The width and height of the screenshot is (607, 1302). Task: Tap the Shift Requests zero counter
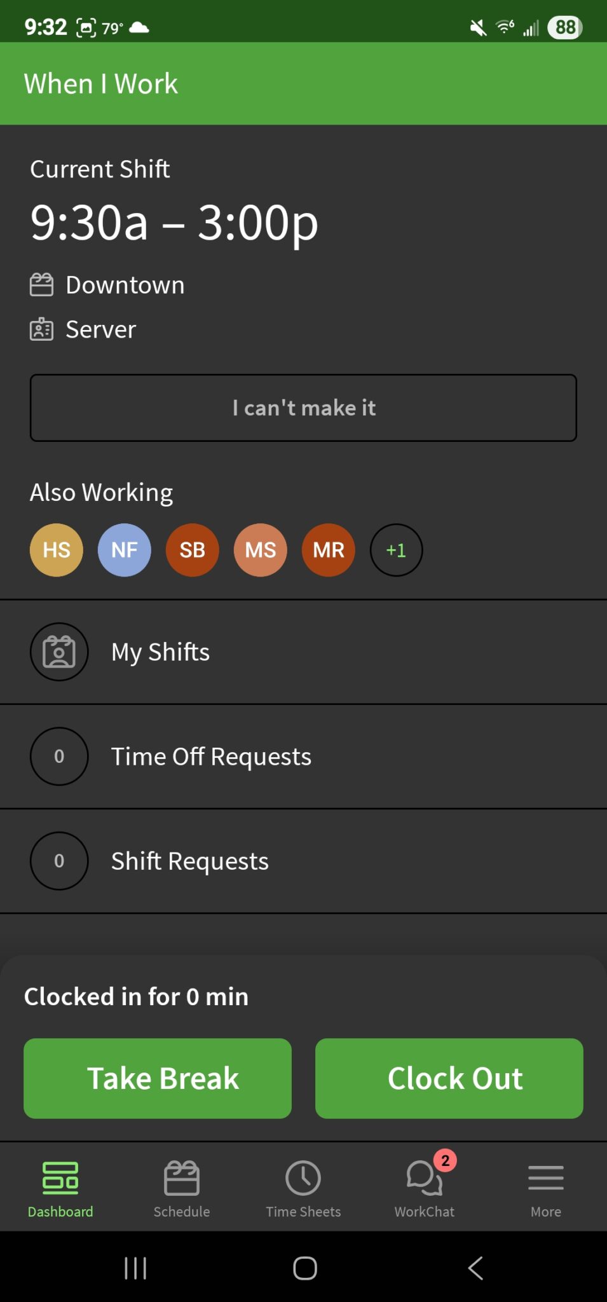click(x=58, y=861)
